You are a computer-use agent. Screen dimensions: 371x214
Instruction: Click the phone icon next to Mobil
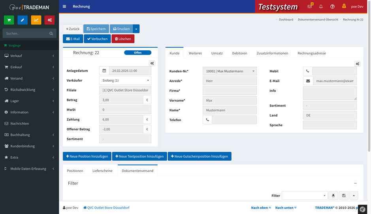(308, 71)
